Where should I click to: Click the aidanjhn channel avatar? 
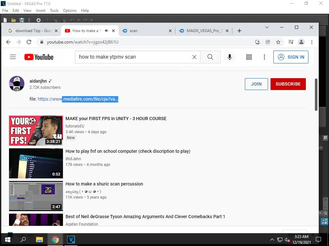pyautogui.click(x=17, y=84)
